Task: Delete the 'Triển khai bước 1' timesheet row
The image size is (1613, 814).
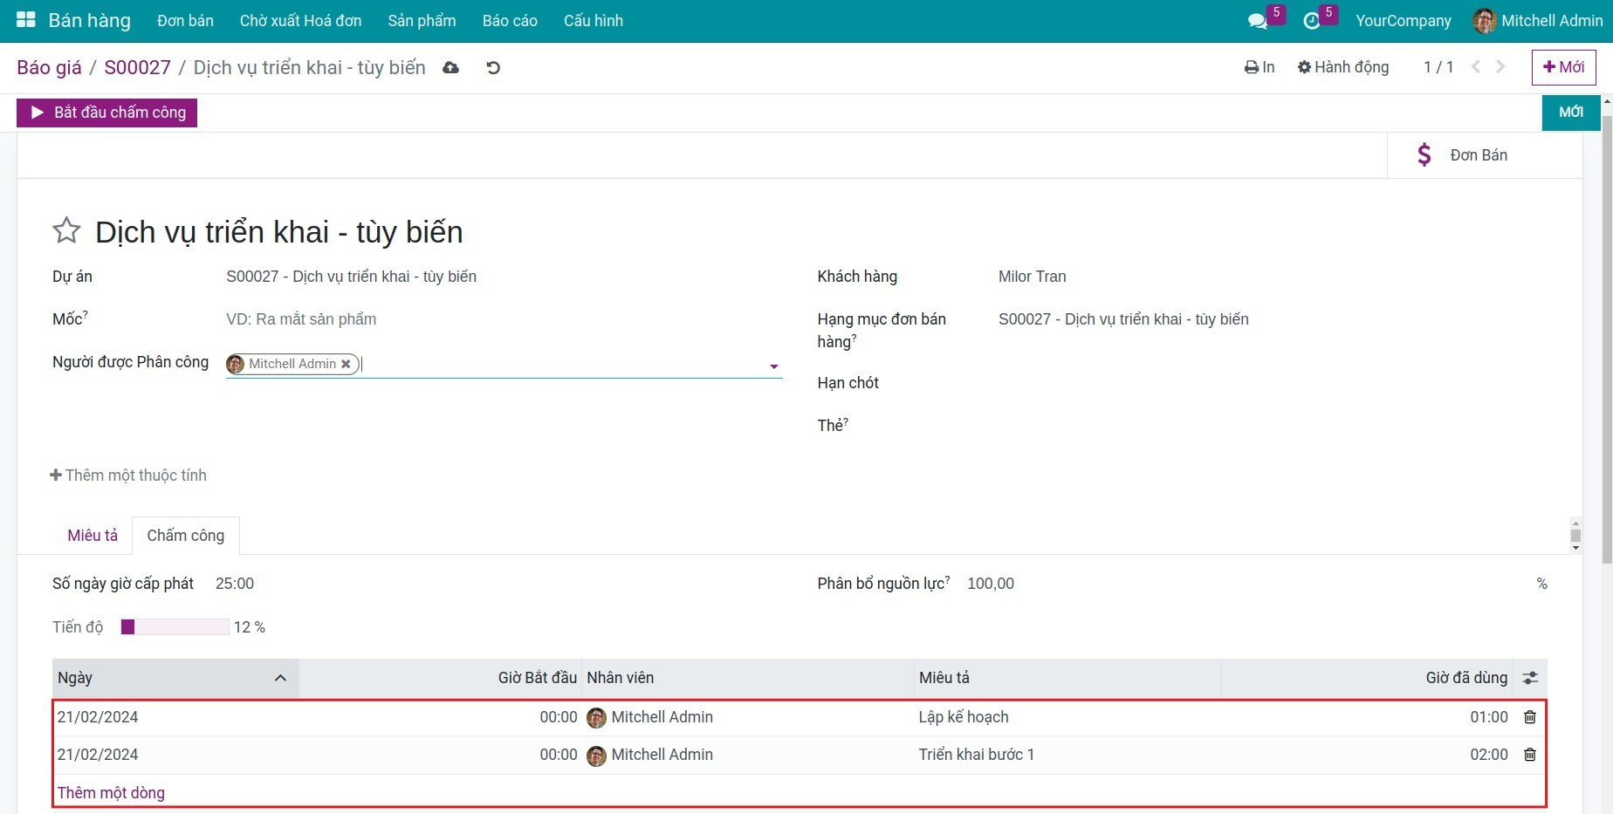Action: 1529,755
